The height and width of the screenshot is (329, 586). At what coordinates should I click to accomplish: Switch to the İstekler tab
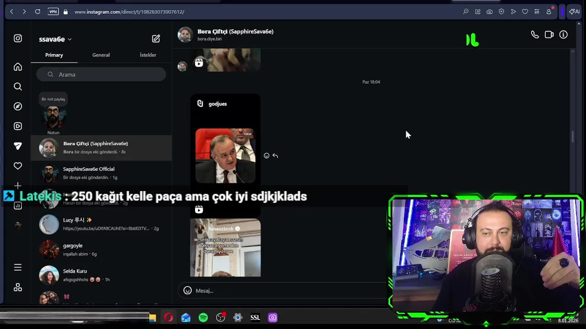[148, 55]
